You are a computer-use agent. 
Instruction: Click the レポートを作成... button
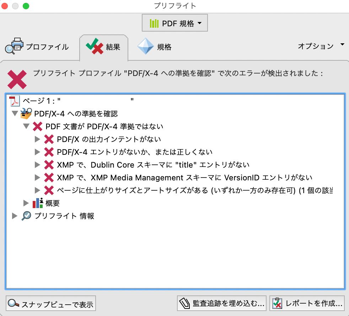point(307,303)
